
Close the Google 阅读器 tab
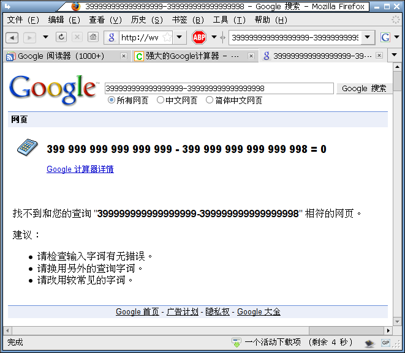click(x=124, y=56)
